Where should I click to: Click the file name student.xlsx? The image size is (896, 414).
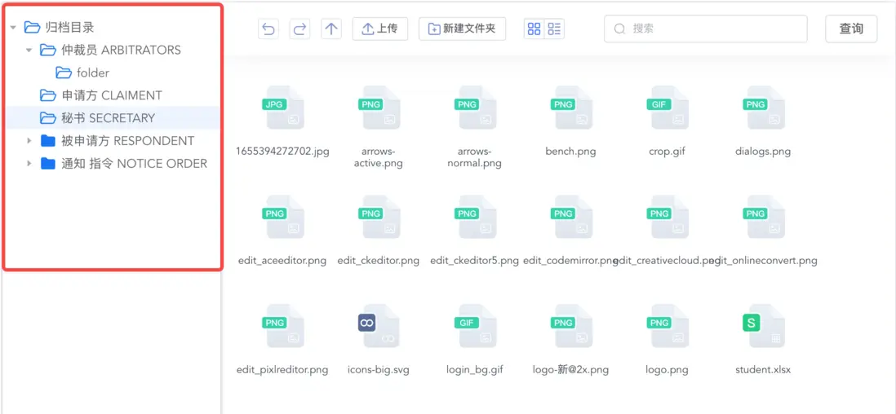764,369
